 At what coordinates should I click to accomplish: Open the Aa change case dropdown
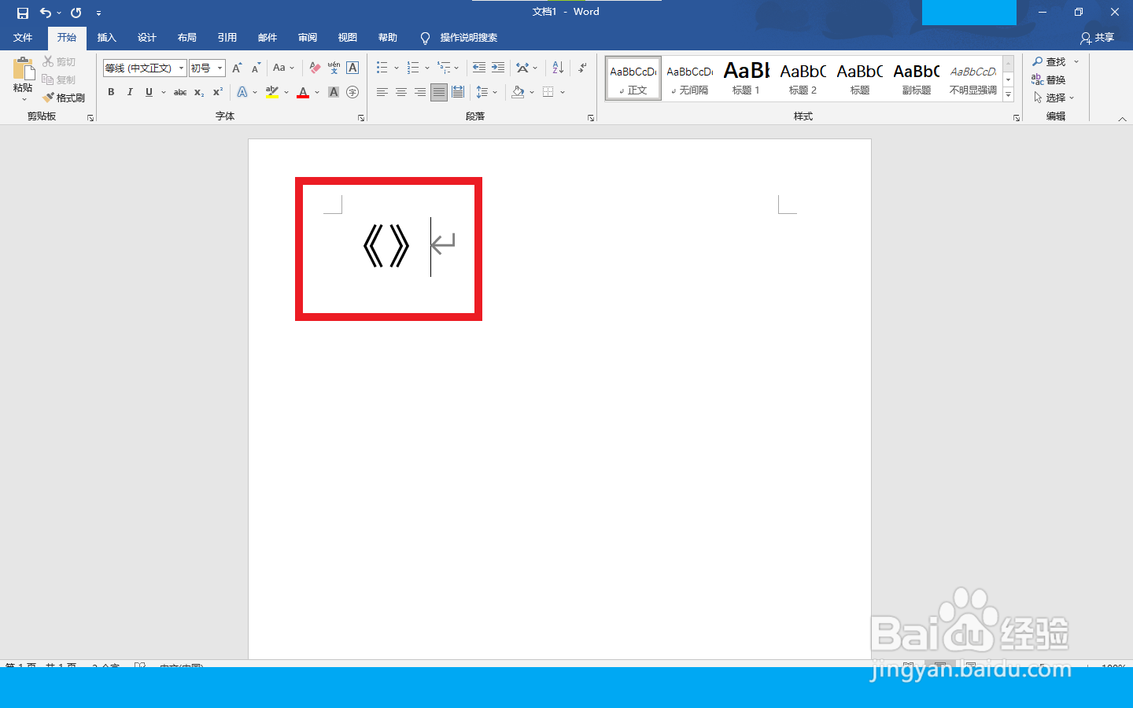point(283,68)
